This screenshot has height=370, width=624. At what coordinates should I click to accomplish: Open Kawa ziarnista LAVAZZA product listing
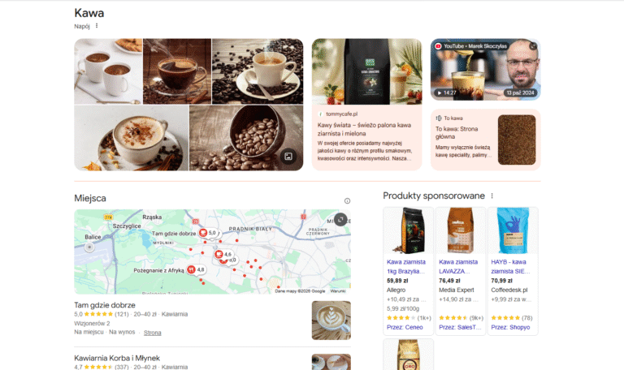(x=459, y=266)
